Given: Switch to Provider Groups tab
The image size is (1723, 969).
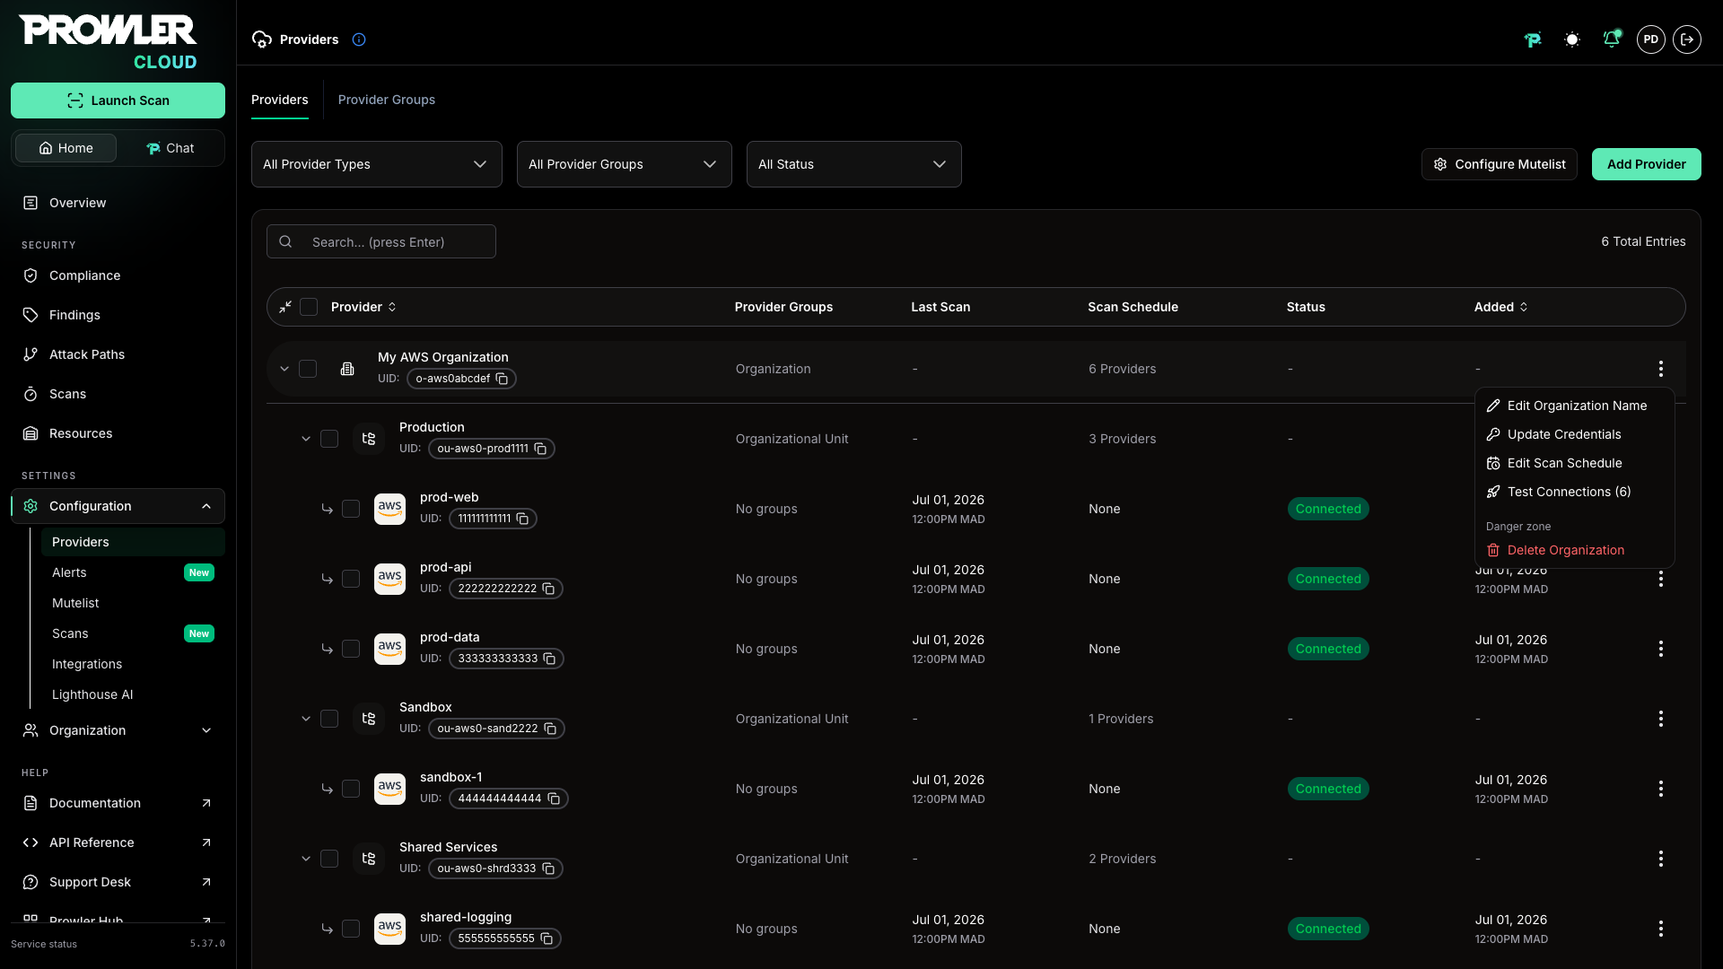Looking at the screenshot, I should 387,100.
